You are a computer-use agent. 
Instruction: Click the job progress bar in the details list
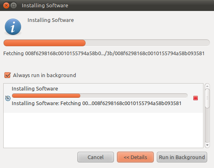coord(100,96)
